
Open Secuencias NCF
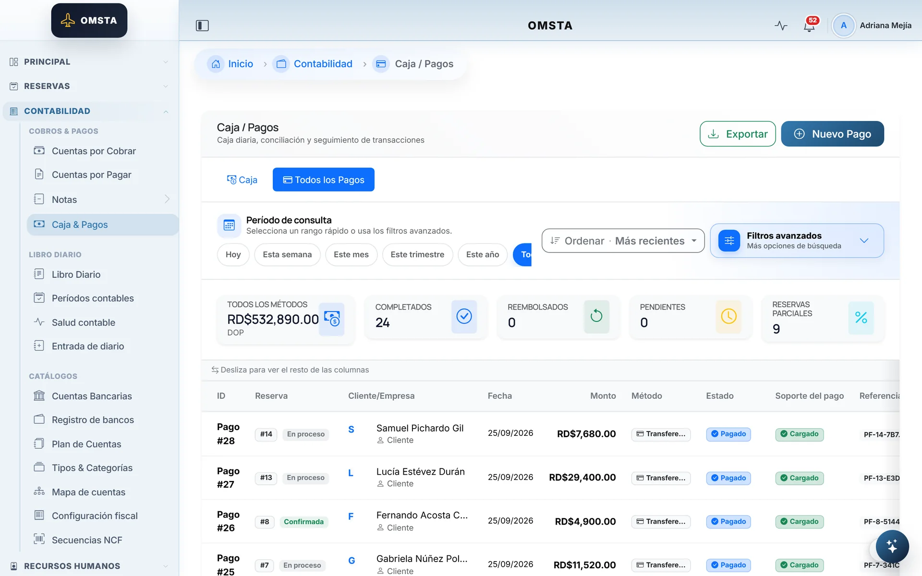(102, 540)
